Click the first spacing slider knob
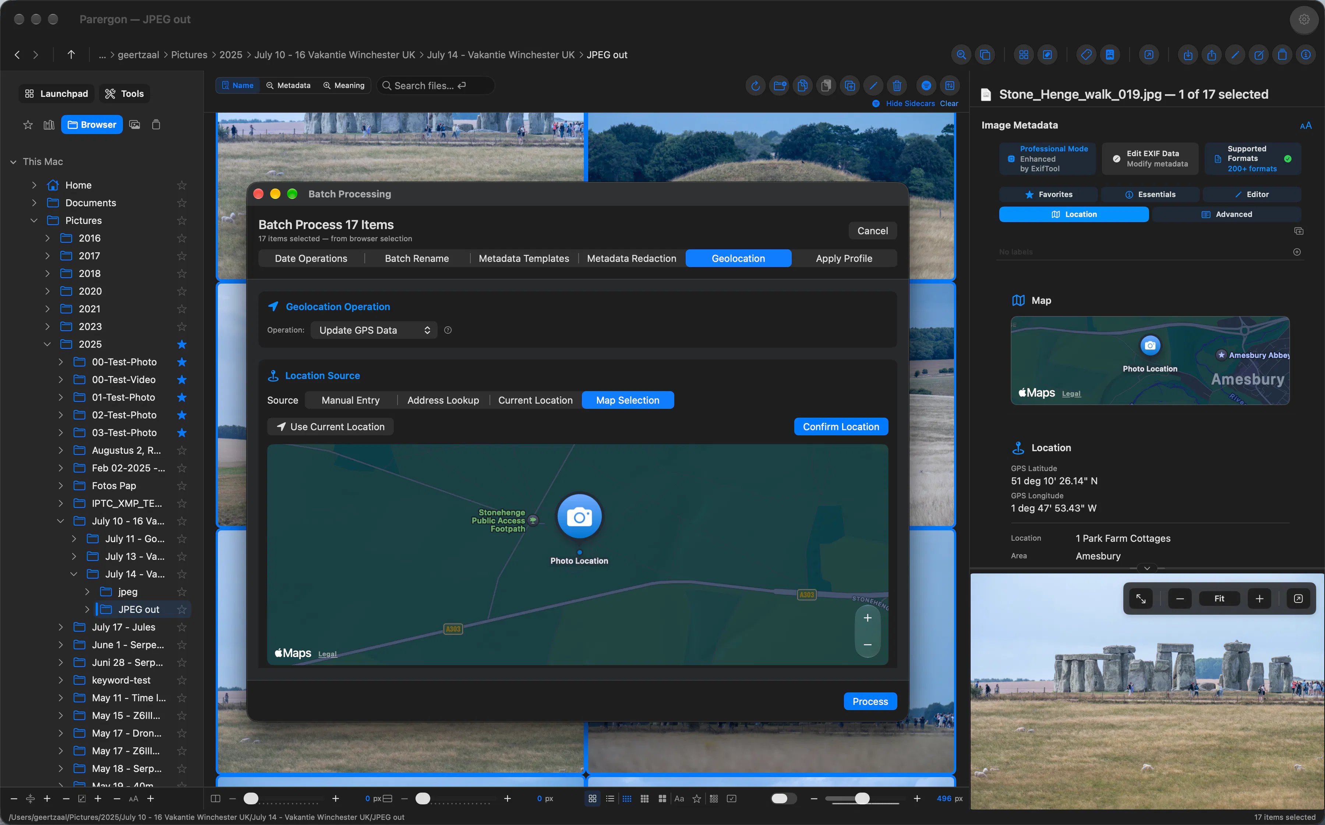1325x825 pixels. (251, 798)
